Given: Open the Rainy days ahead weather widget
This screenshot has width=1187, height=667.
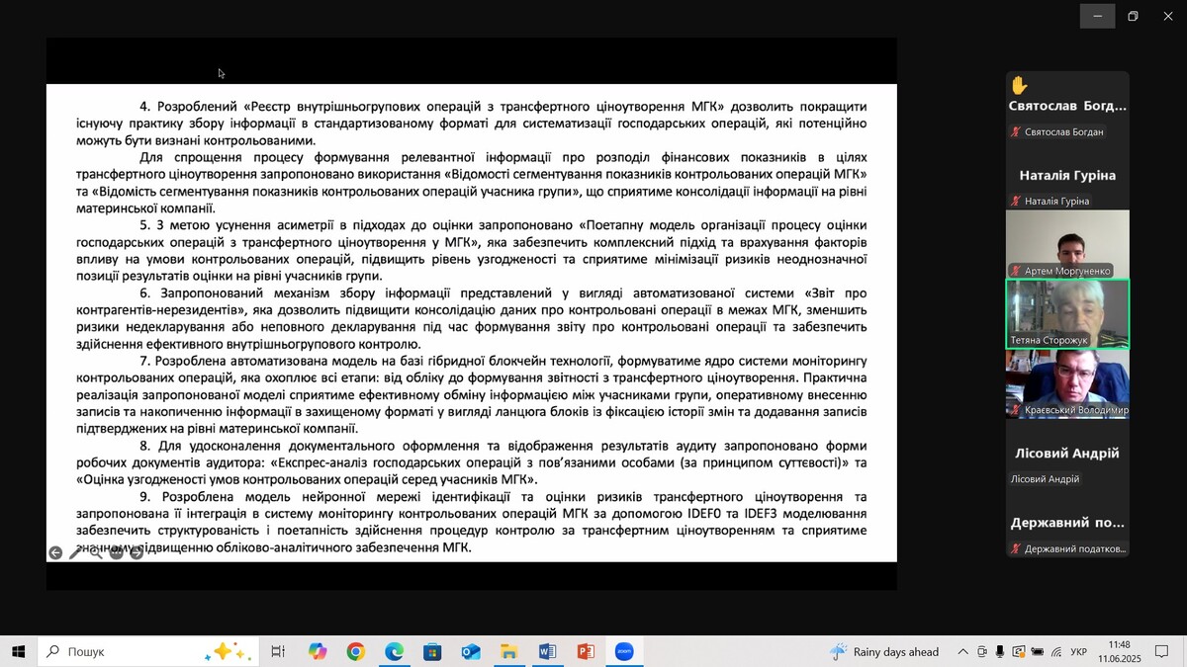Looking at the screenshot, I should click(884, 651).
